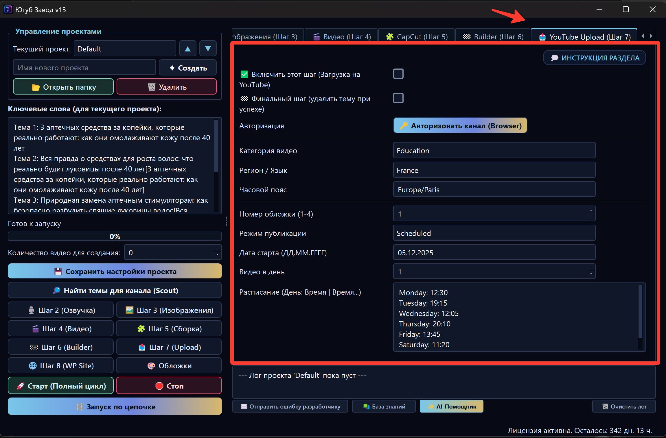This screenshot has width=666, height=438.
Task: Decrease Количество видео для создания value
Action: point(217,255)
